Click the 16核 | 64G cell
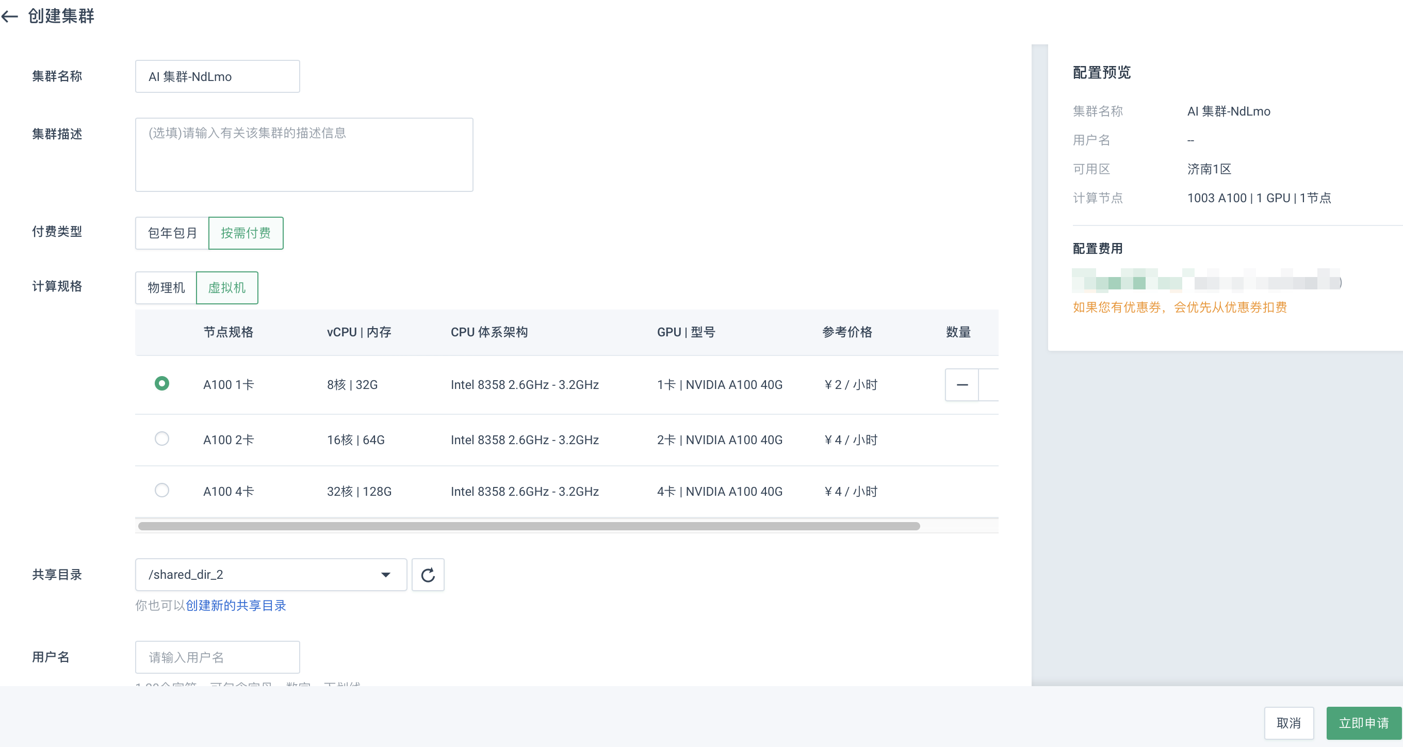Screen dimensions: 1403x747 click(x=356, y=440)
